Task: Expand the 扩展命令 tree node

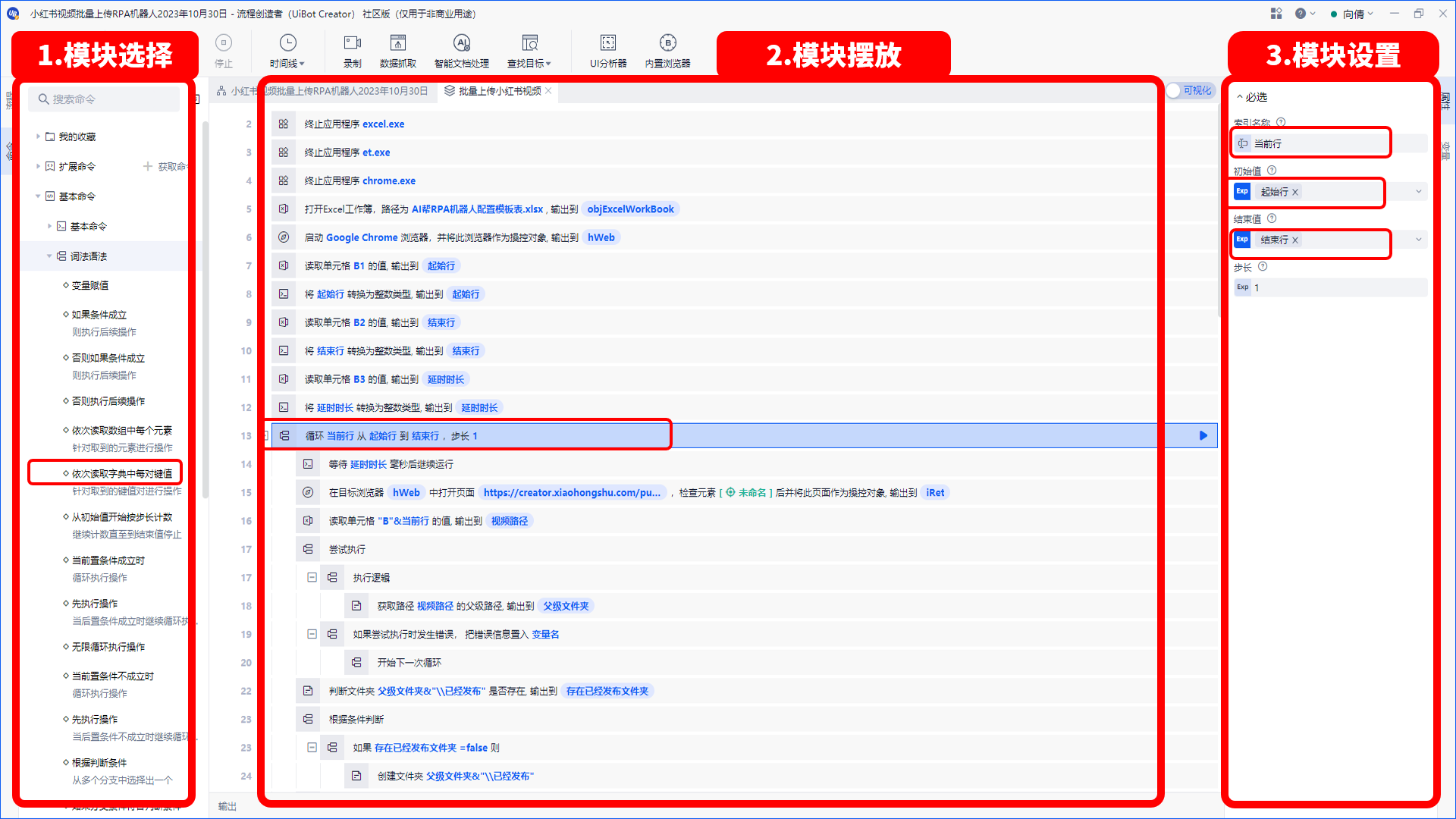Action: (38, 166)
